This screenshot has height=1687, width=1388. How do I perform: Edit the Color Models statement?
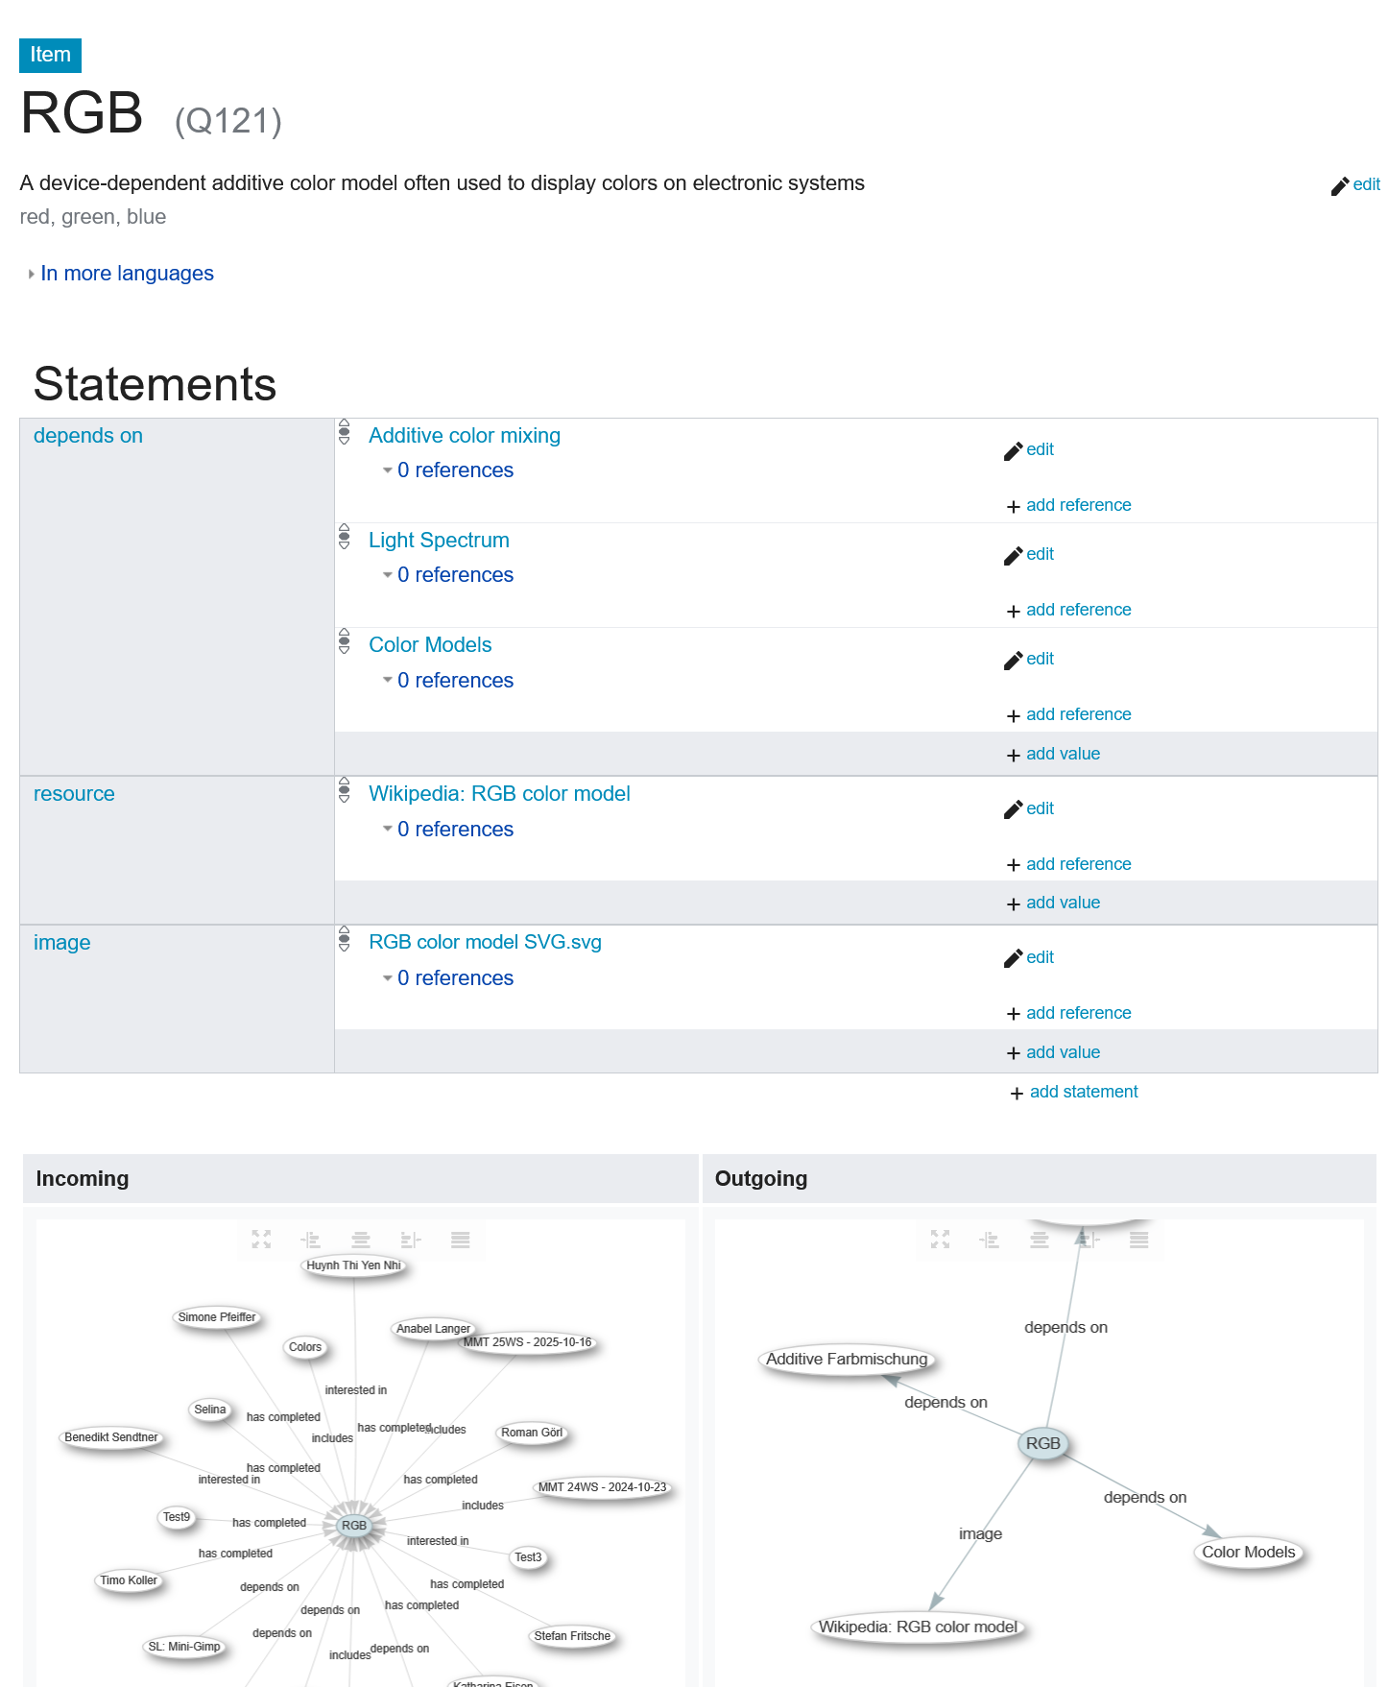point(1039,659)
